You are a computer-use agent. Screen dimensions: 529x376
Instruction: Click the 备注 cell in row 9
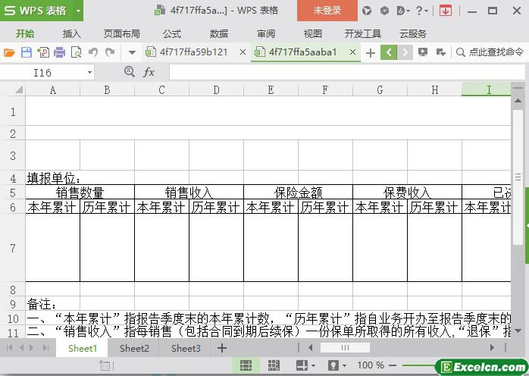tap(52, 304)
